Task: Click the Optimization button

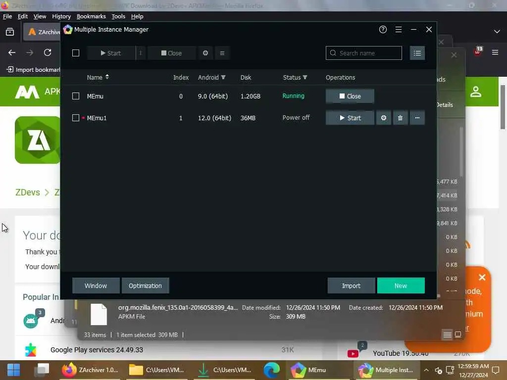Action: coord(145,285)
